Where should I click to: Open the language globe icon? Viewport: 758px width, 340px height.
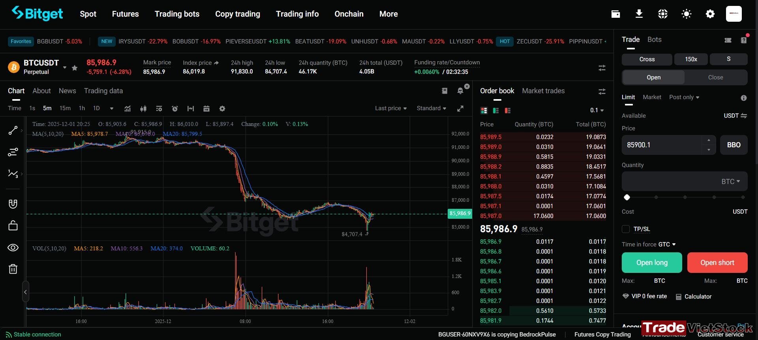click(x=663, y=14)
